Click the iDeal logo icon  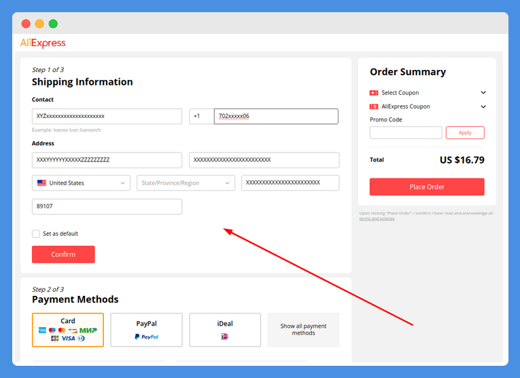(224, 337)
